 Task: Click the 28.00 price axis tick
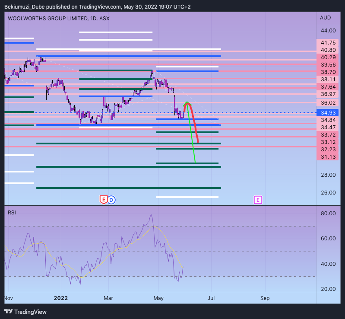coord(328,175)
